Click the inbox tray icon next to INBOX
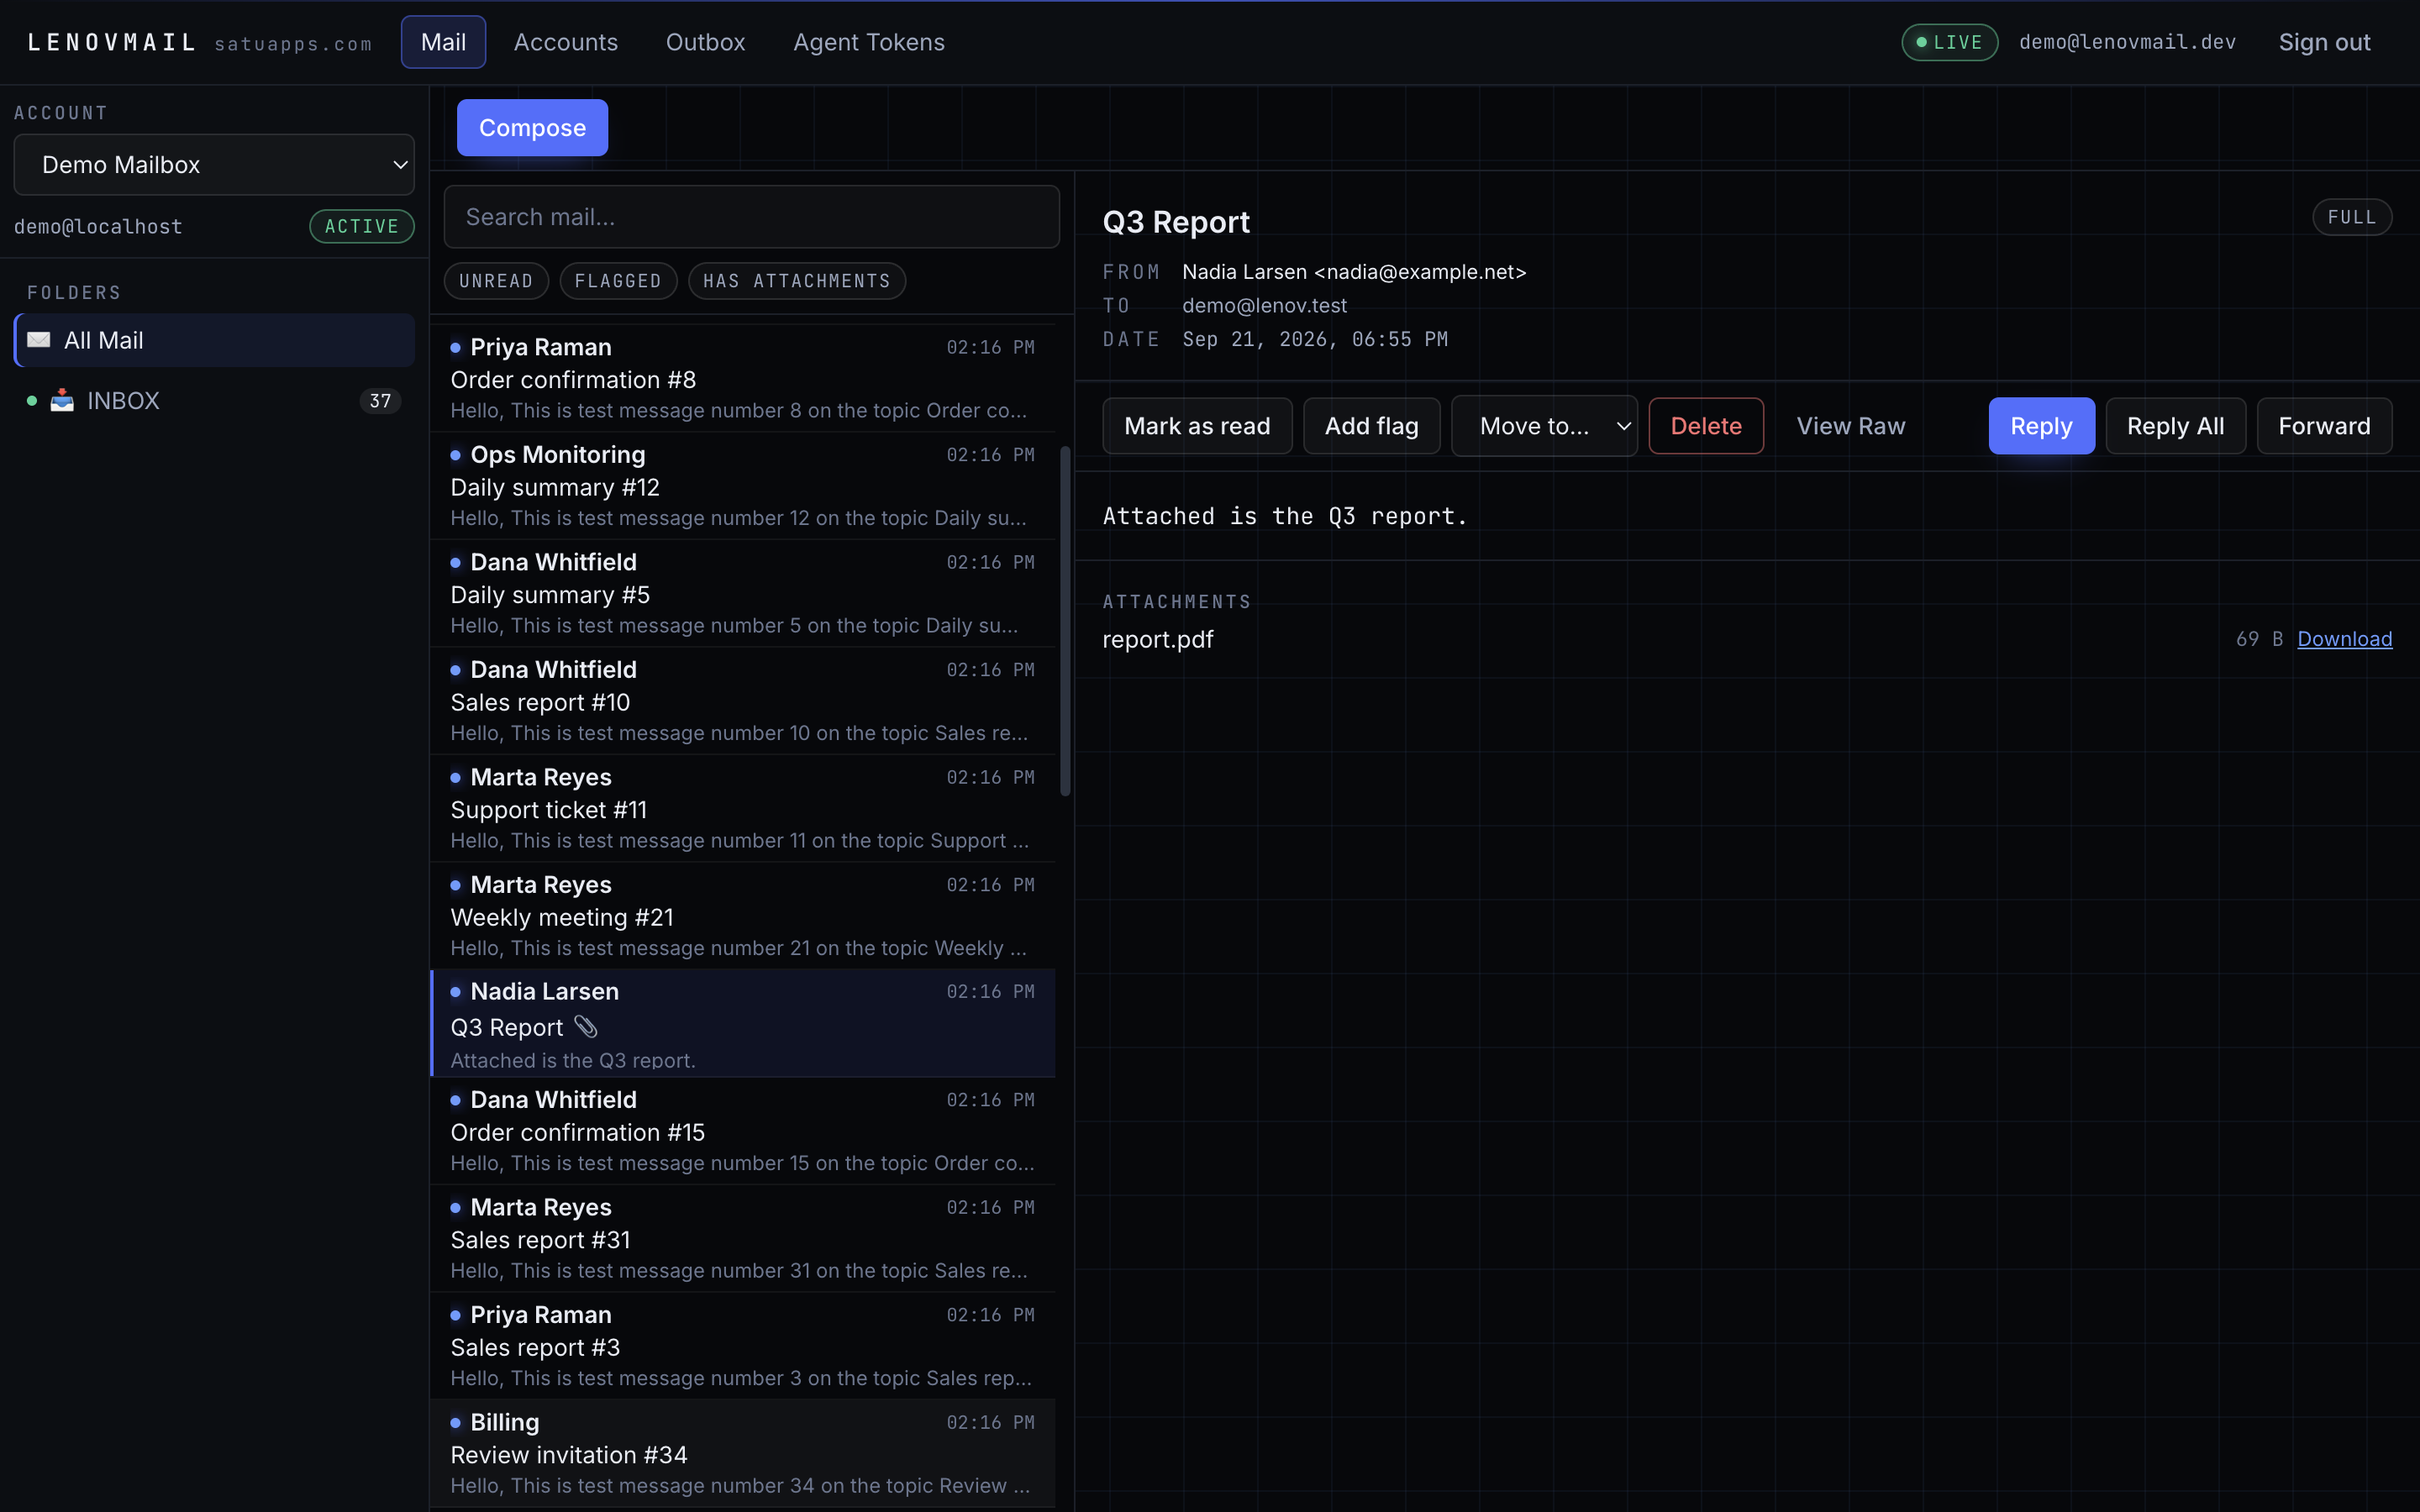The image size is (2420, 1512). pyautogui.click(x=62, y=400)
